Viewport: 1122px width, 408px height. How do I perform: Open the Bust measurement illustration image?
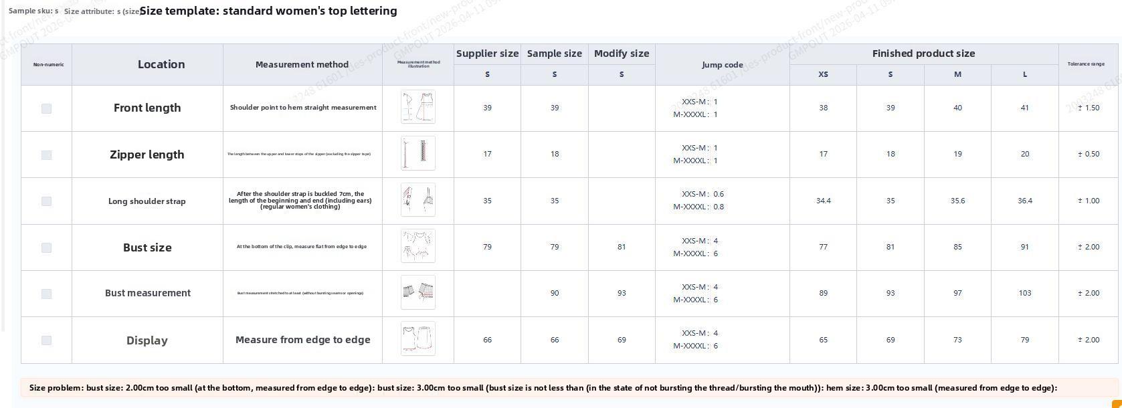(417, 292)
